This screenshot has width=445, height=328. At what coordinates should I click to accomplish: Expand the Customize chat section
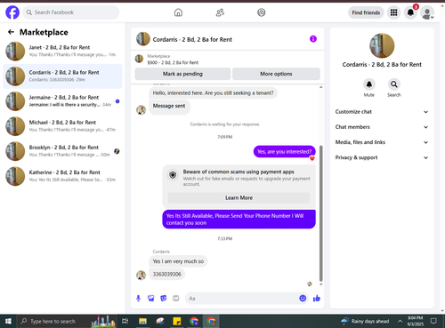coord(382,112)
